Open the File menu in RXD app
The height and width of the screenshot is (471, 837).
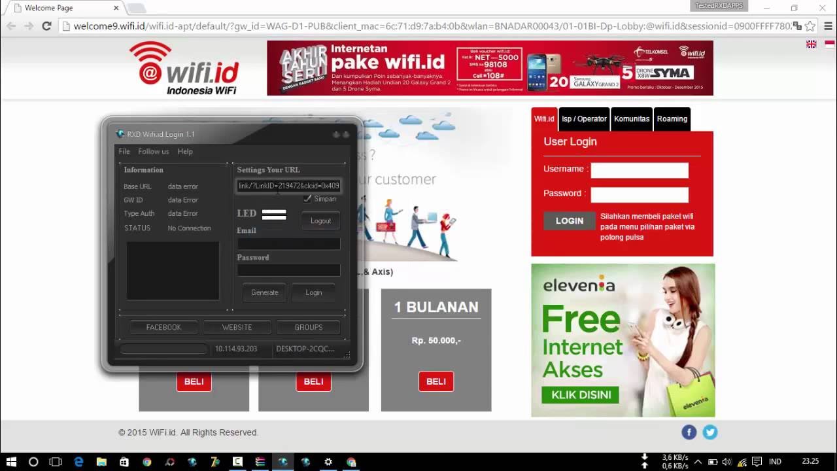click(124, 151)
